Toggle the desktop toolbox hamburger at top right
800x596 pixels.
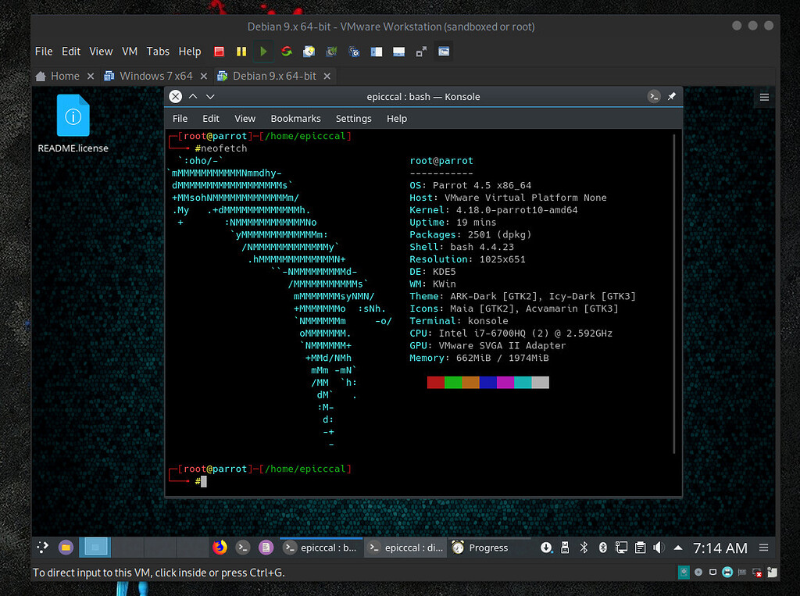point(764,98)
